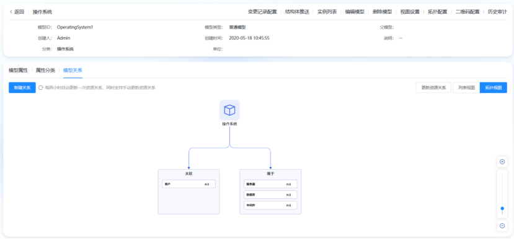Select the model type value 普通模型
This screenshot has height=239, width=514.
point(237,27)
